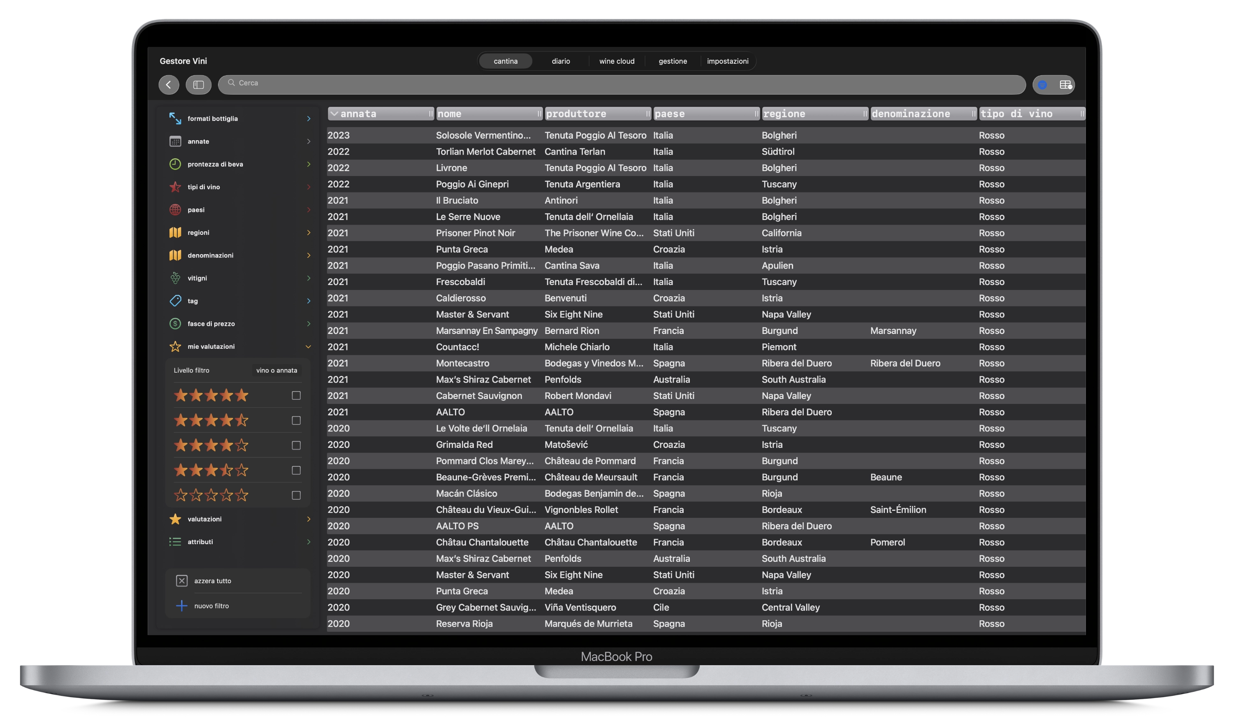Click the mie valutazioni star outline icon

click(x=175, y=347)
